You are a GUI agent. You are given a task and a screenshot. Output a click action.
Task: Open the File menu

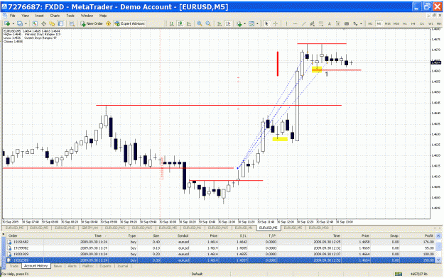(x=13, y=16)
